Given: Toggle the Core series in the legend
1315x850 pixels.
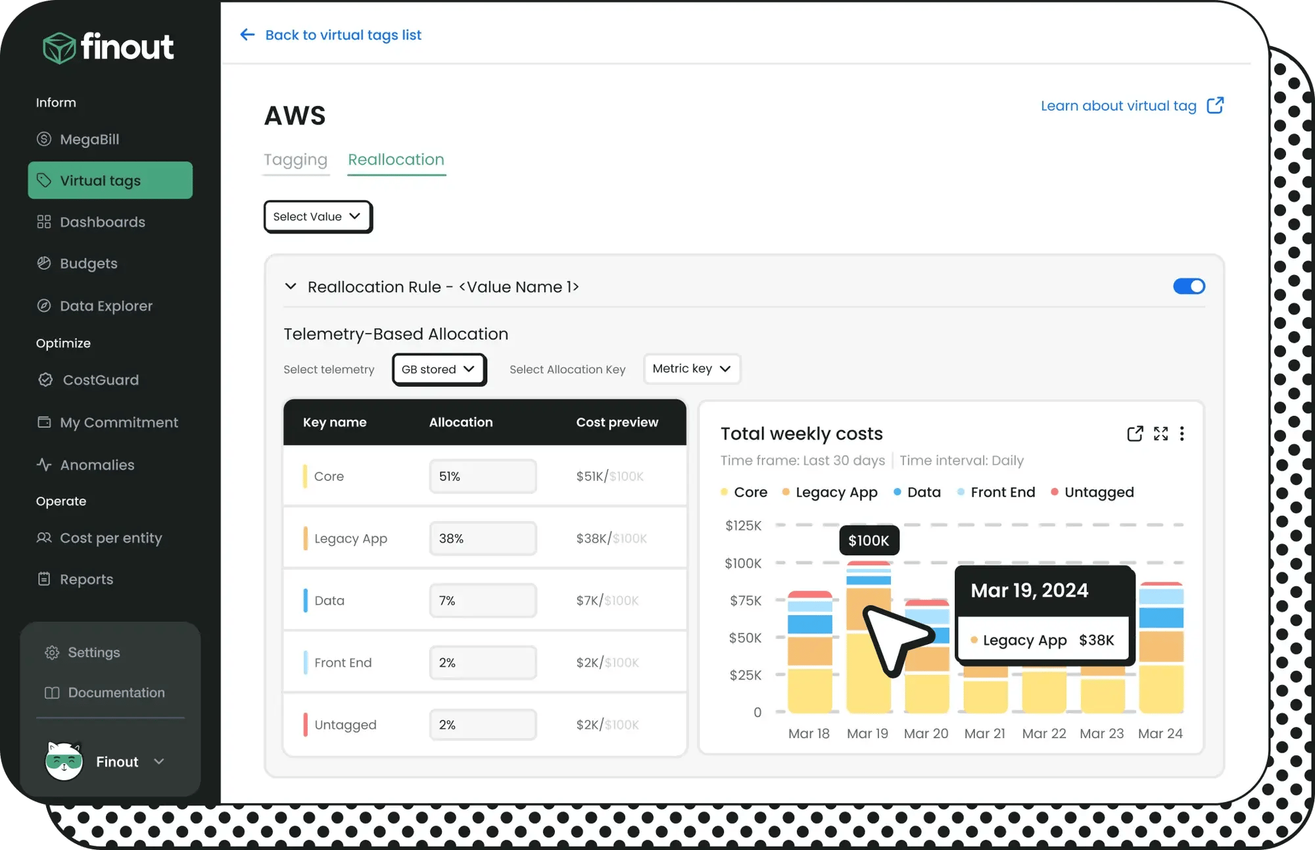Looking at the screenshot, I should click(744, 492).
